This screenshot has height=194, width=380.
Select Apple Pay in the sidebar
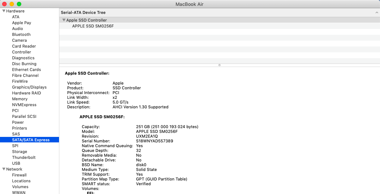click(22, 23)
